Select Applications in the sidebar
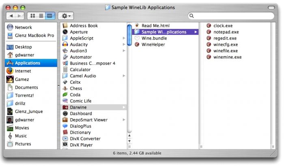This screenshot has width=284, height=166. [31, 63]
